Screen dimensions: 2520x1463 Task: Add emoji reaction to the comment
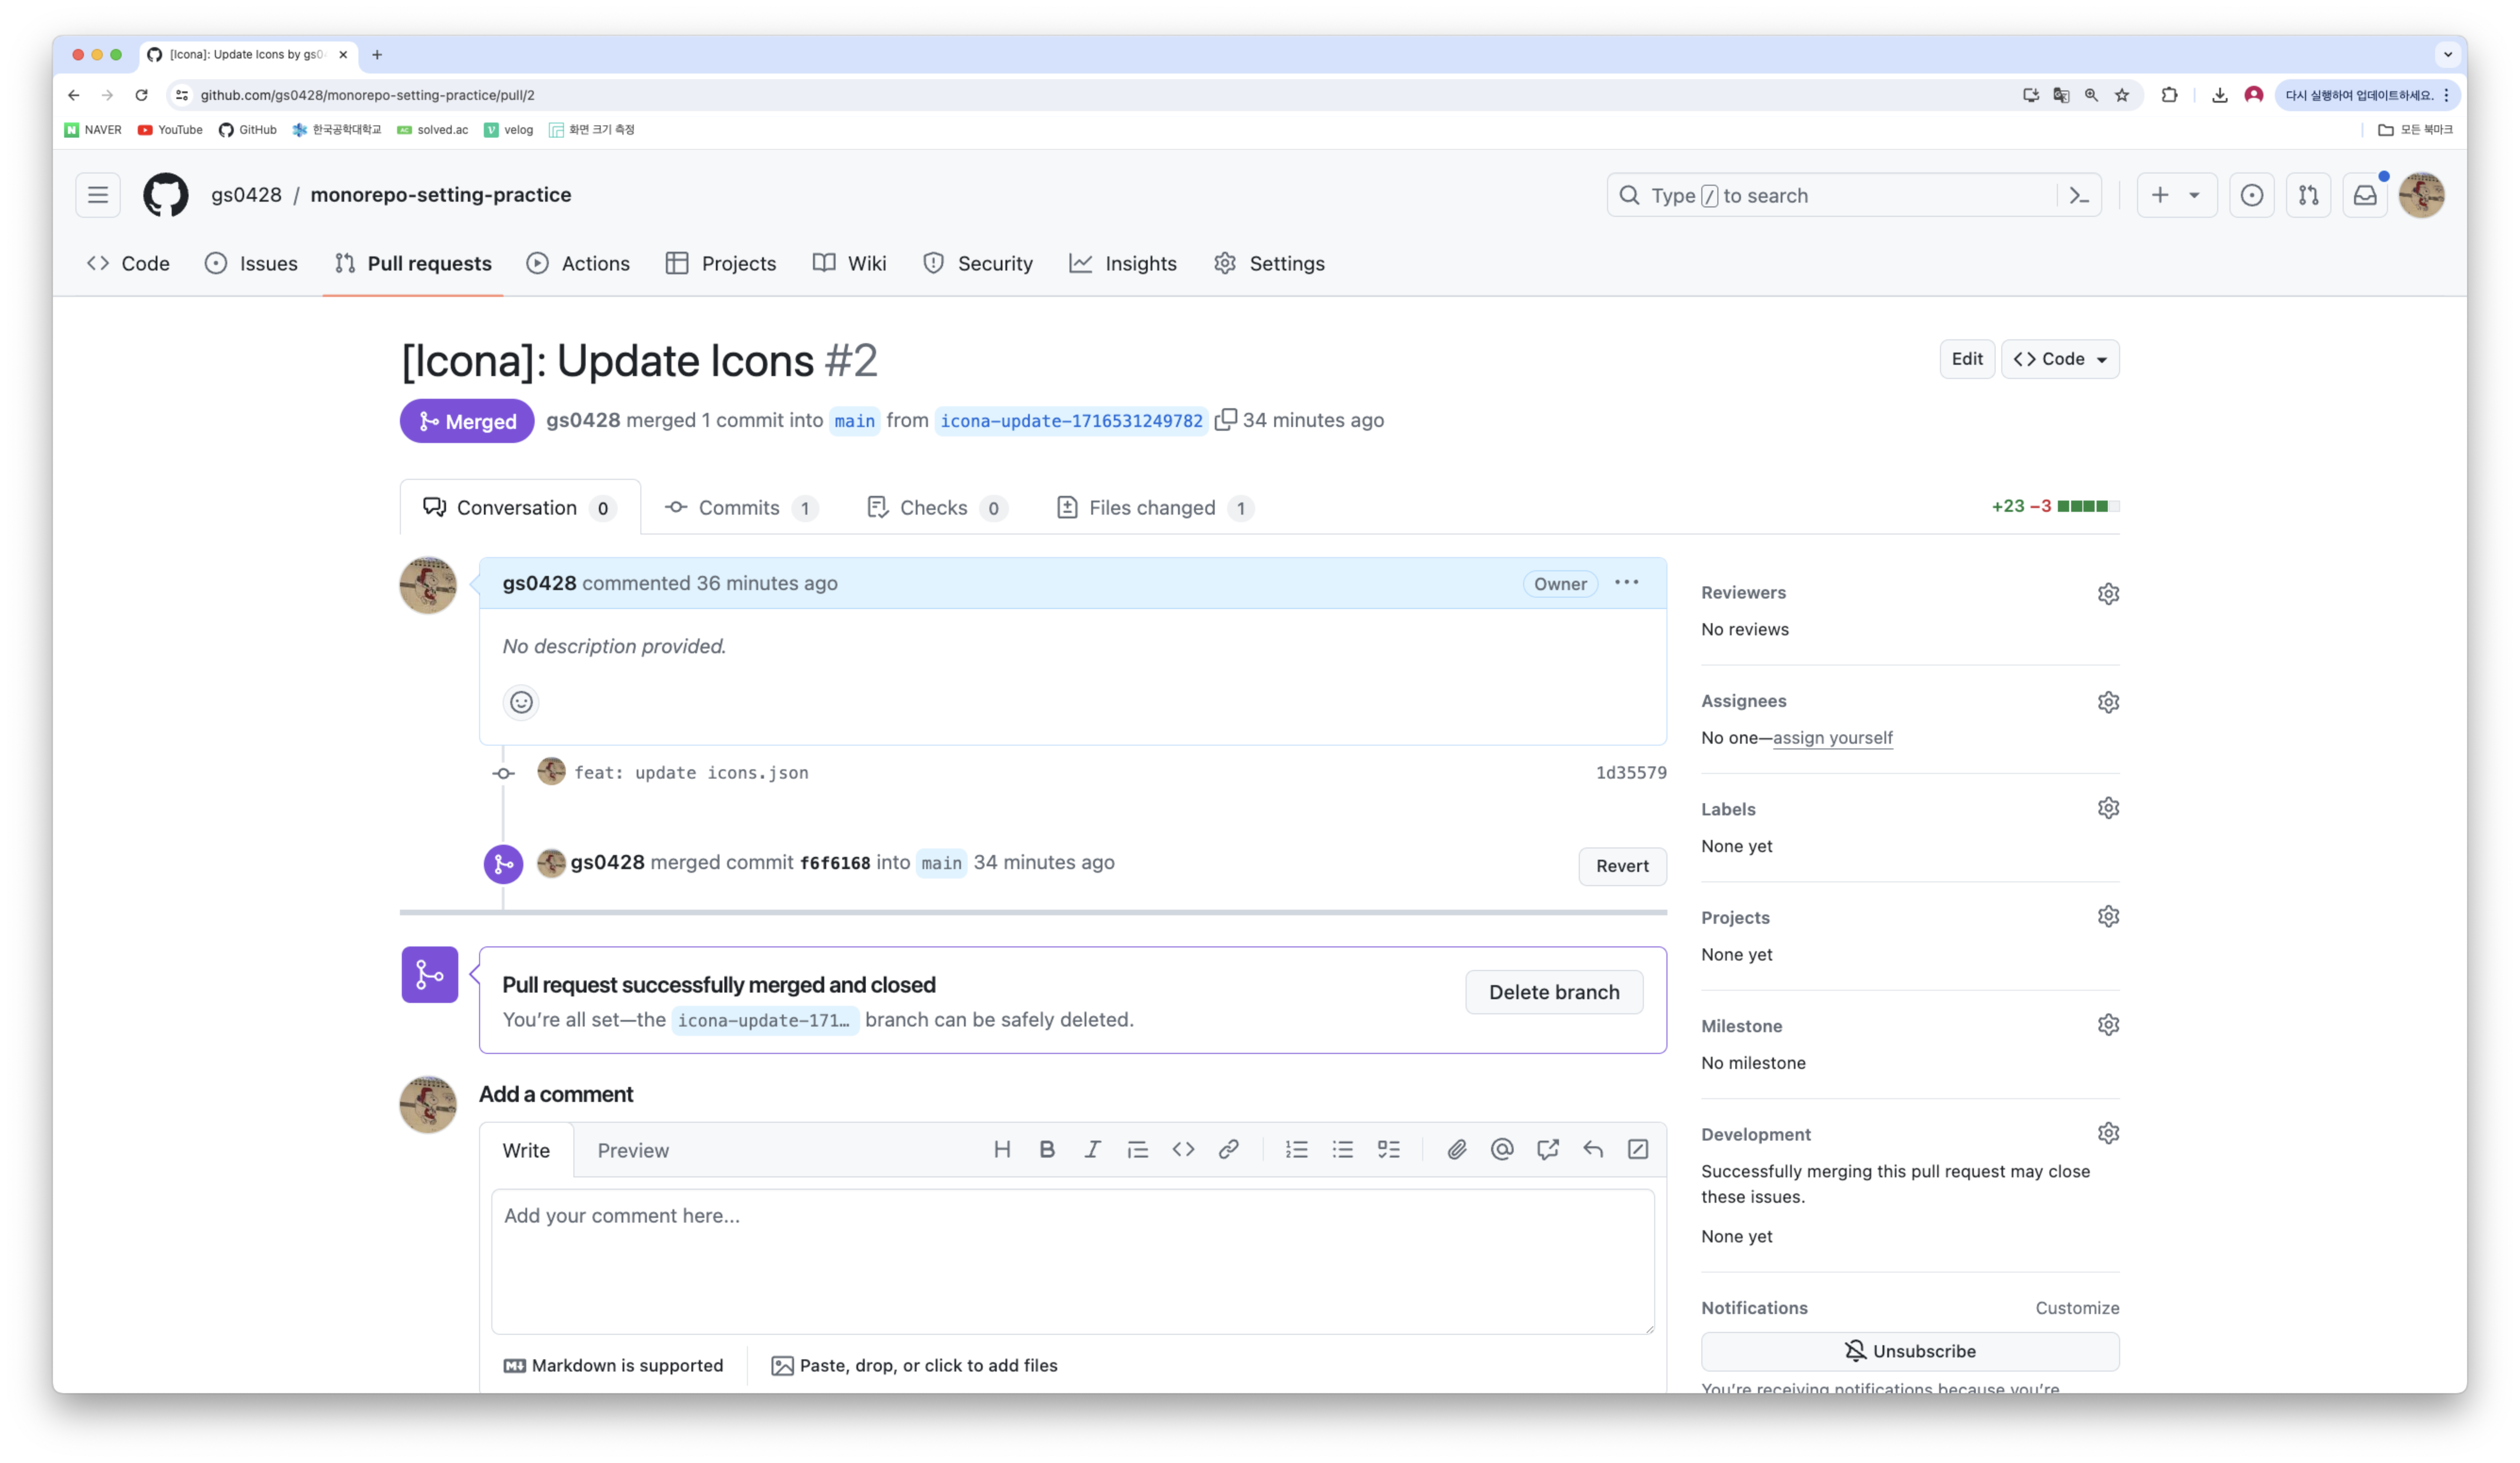[x=521, y=703]
